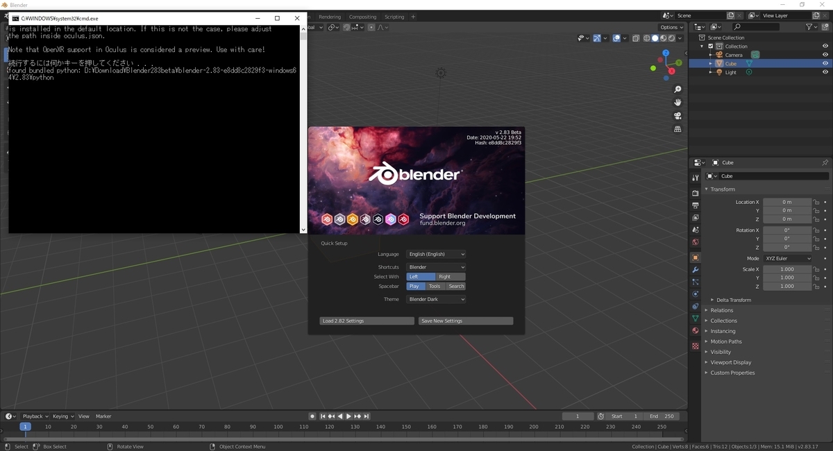The height and width of the screenshot is (451, 833).
Task: Click Load 2.82 Settings button
Action: [x=367, y=321]
